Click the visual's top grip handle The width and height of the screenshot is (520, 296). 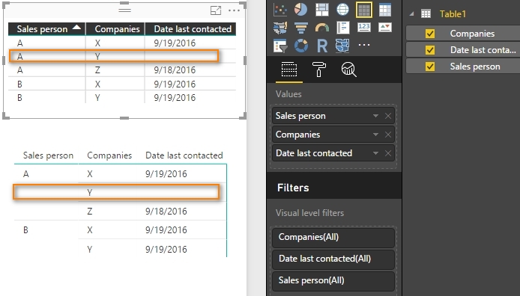[124, 10]
